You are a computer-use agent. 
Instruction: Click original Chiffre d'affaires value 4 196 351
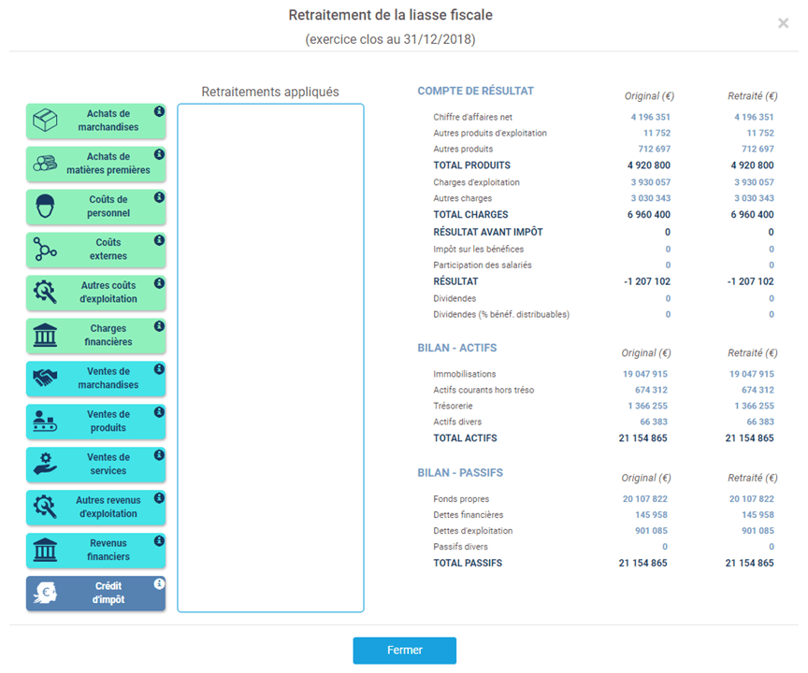point(650,117)
